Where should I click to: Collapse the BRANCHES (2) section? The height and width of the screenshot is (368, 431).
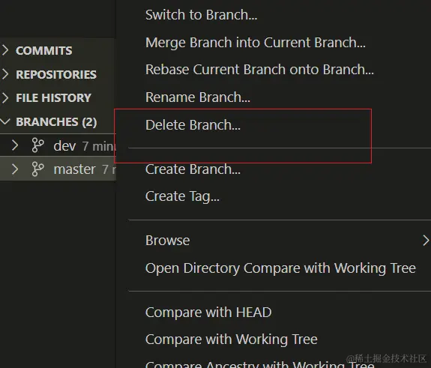pos(5,121)
